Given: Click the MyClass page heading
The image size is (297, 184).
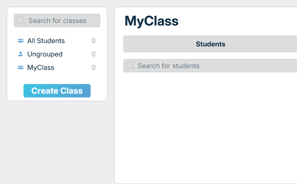Looking at the screenshot, I should [x=151, y=21].
